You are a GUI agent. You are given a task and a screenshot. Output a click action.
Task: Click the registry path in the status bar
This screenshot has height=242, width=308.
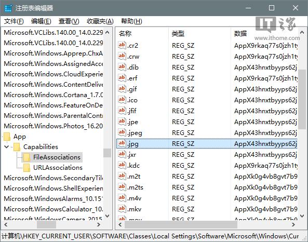click(x=150, y=236)
